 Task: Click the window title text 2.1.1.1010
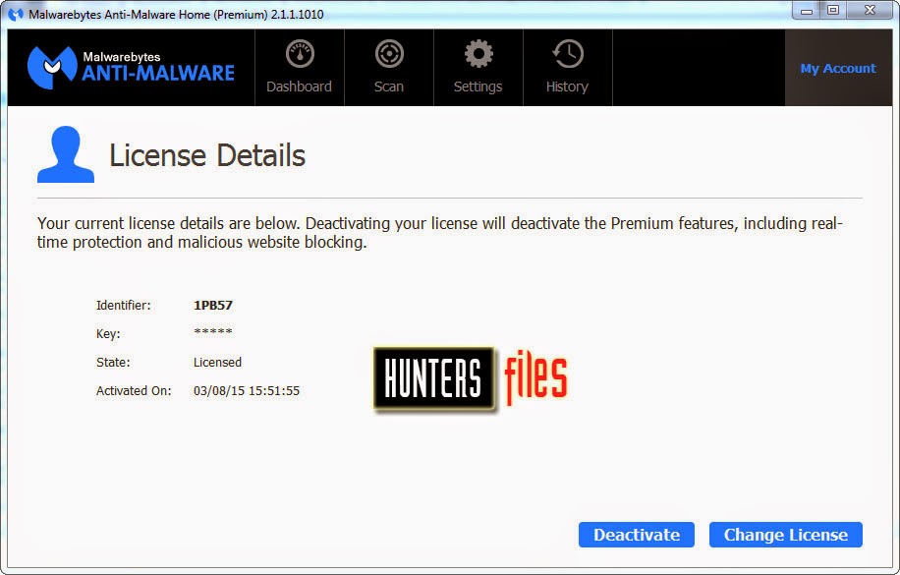click(x=298, y=15)
